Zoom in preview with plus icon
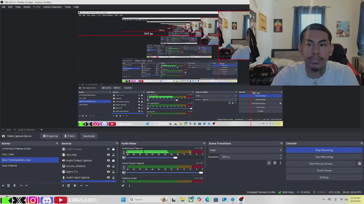The height and width of the screenshot is (204, 364). (x=15, y=130)
